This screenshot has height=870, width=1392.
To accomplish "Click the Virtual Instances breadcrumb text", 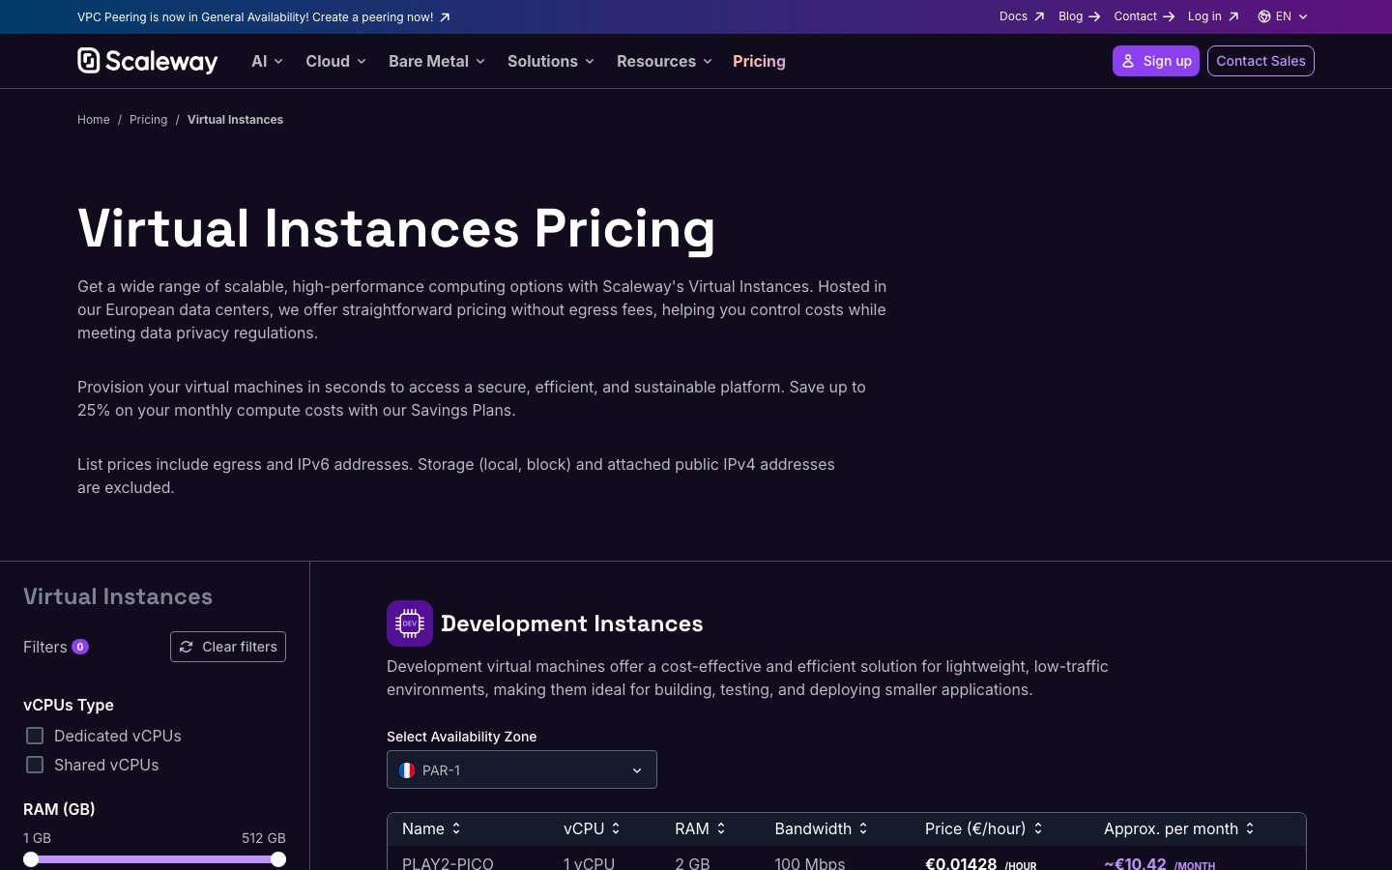I will pyautogui.click(x=235, y=120).
